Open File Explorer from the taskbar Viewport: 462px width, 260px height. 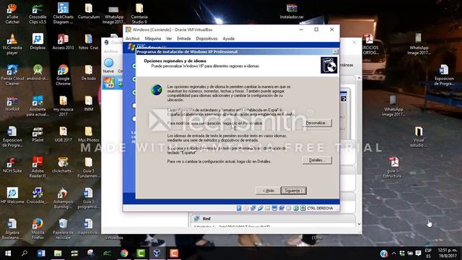click(x=58, y=253)
